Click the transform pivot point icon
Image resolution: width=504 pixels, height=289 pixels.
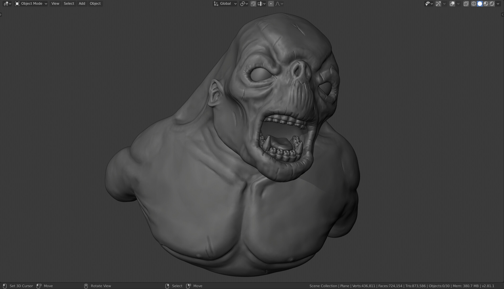pos(242,3)
